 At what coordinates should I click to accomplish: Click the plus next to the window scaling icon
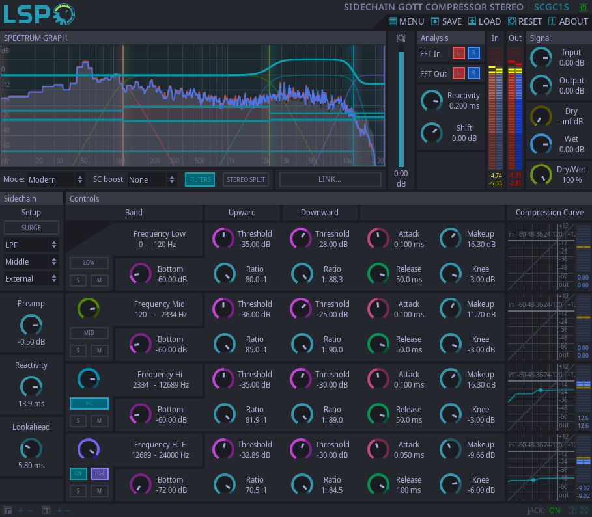(21, 510)
